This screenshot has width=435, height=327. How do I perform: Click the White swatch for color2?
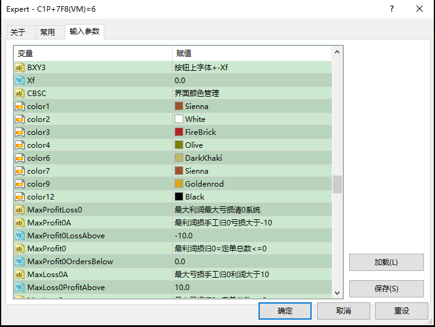[x=179, y=119]
